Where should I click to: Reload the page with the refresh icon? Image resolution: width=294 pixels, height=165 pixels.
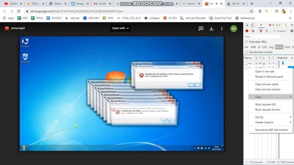tap(18, 11)
